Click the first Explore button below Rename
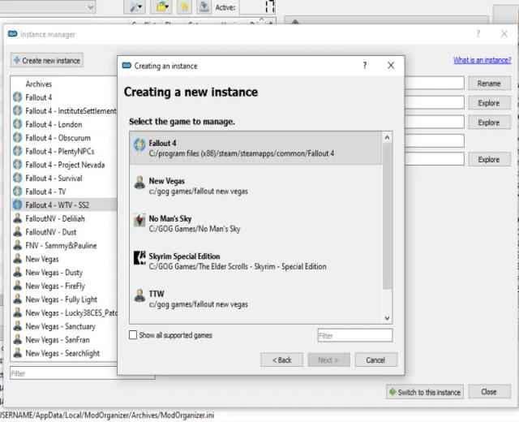This screenshot has height=422, width=519. pos(489,103)
